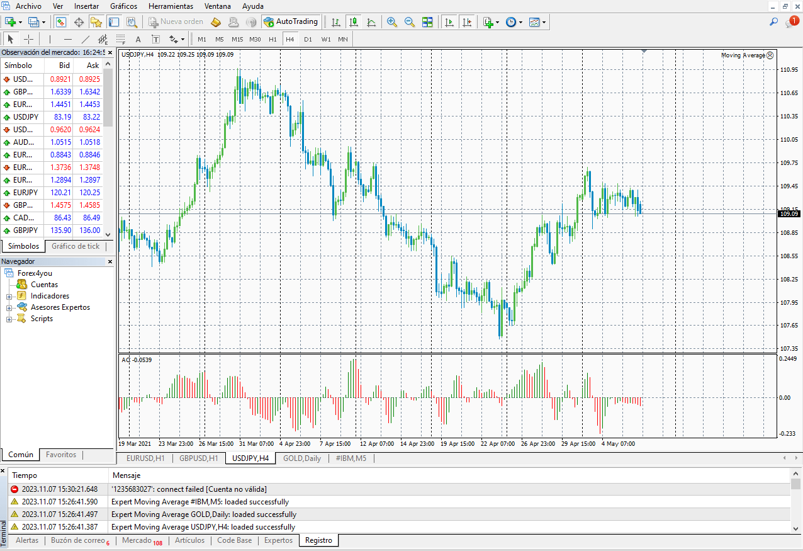803x551 pixels.
Task: Open the Gráficos menu
Action: [124, 6]
